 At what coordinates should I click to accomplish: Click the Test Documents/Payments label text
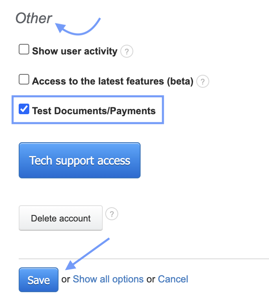[x=94, y=111]
